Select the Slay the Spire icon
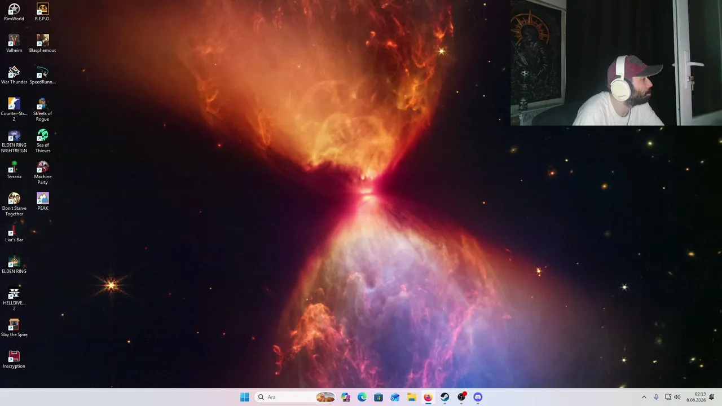Image resolution: width=722 pixels, height=406 pixels. pyautogui.click(x=14, y=328)
